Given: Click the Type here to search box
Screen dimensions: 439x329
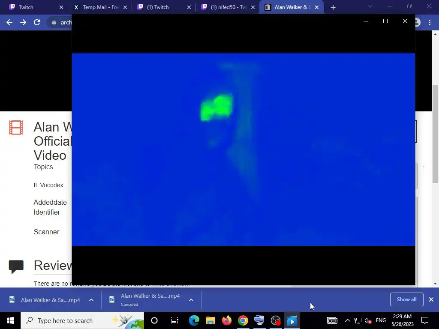Looking at the screenshot, I should pos(82,320).
